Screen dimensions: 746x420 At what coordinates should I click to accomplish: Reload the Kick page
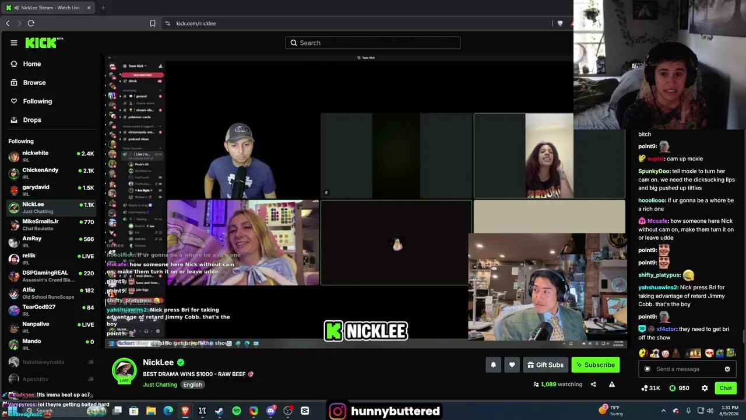pos(31,23)
